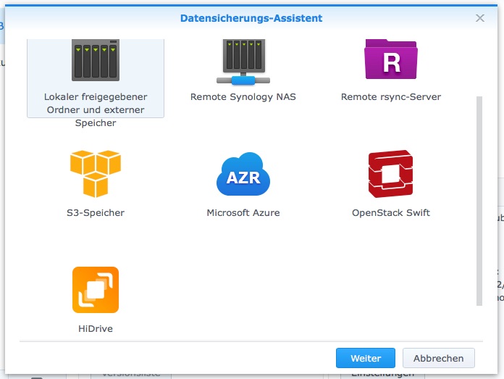Screen dimensions: 504x379
Task: Select the red OpenStack Swift icon
Action: tap(391, 174)
